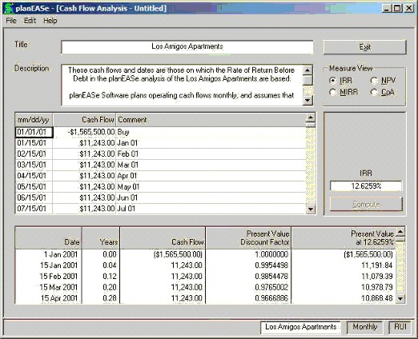Select the 01/15/01 date cell
The height and width of the screenshot is (339, 418).
pos(34,143)
